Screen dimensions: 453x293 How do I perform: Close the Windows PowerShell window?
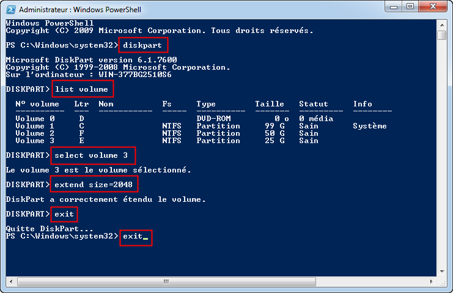click(x=433, y=8)
